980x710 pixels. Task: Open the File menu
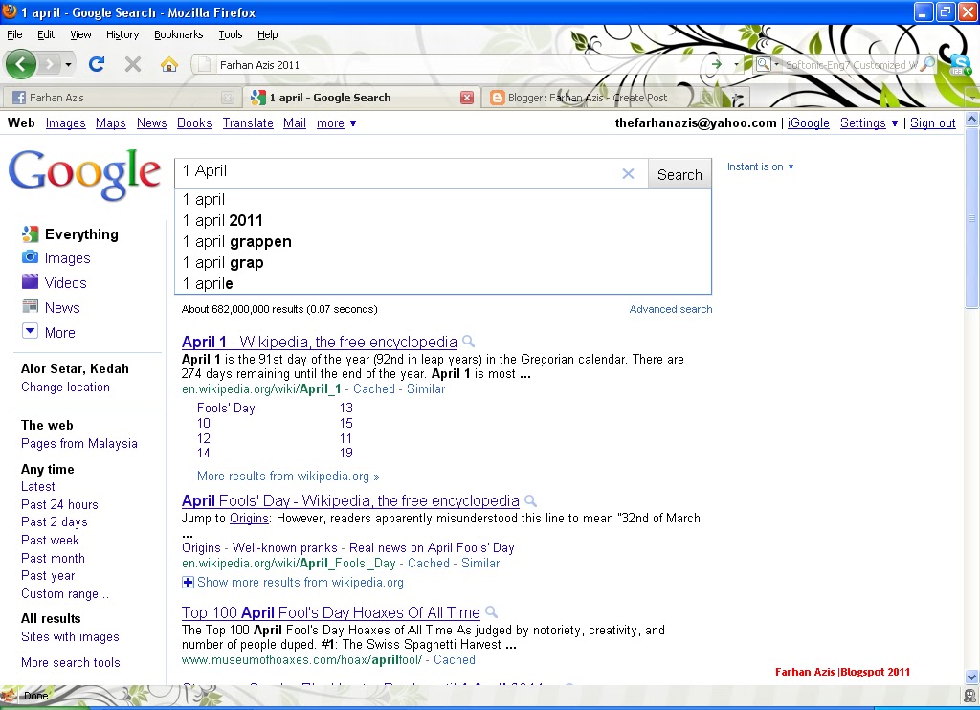(14, 34)
